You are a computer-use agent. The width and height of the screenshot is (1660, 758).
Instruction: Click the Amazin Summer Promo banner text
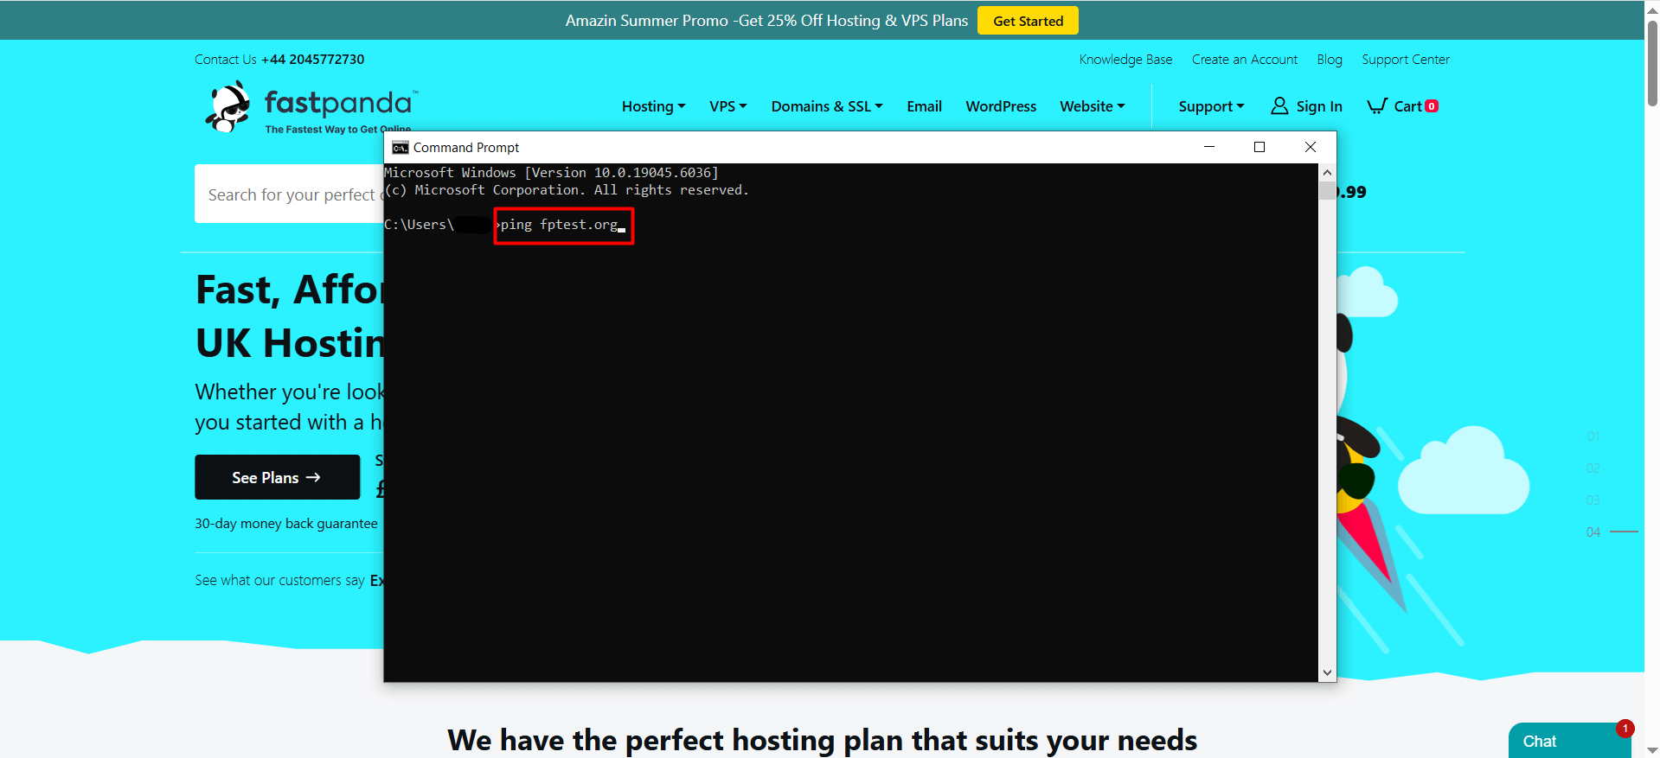tap(766, 21)
